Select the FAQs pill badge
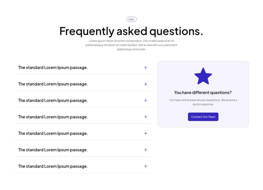 tap(131, 19)
